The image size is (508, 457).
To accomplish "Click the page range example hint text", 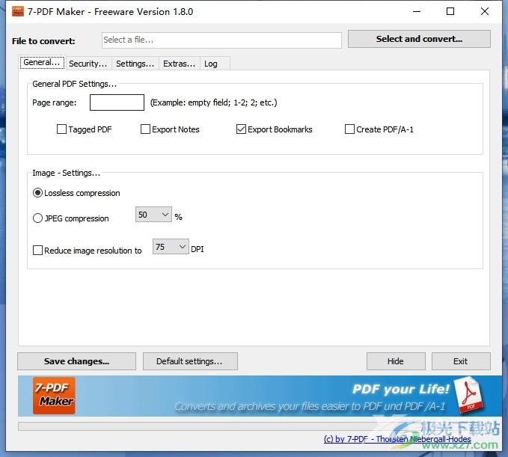I will 213,102.
